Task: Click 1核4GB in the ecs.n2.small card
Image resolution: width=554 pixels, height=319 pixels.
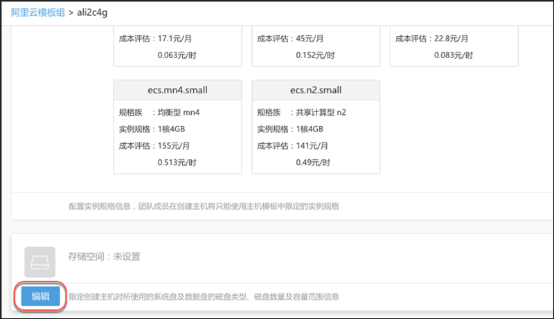Action: pos(309,129)
